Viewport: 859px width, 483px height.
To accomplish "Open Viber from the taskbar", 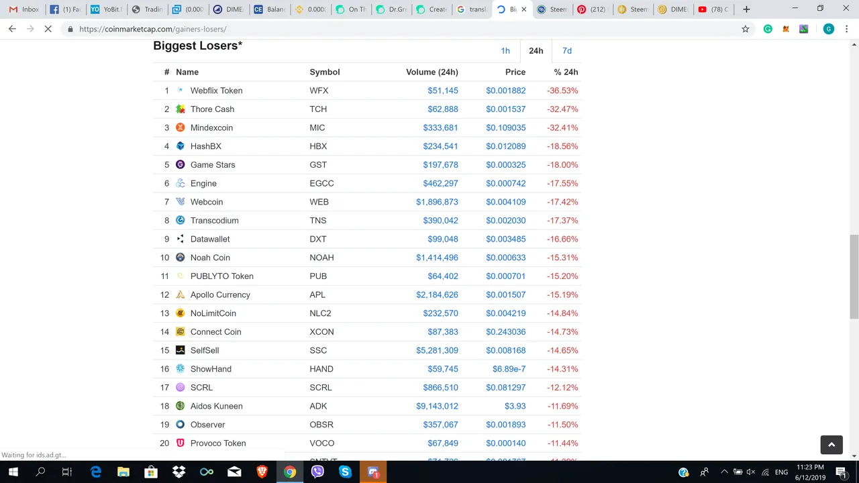I will (317, 472).
